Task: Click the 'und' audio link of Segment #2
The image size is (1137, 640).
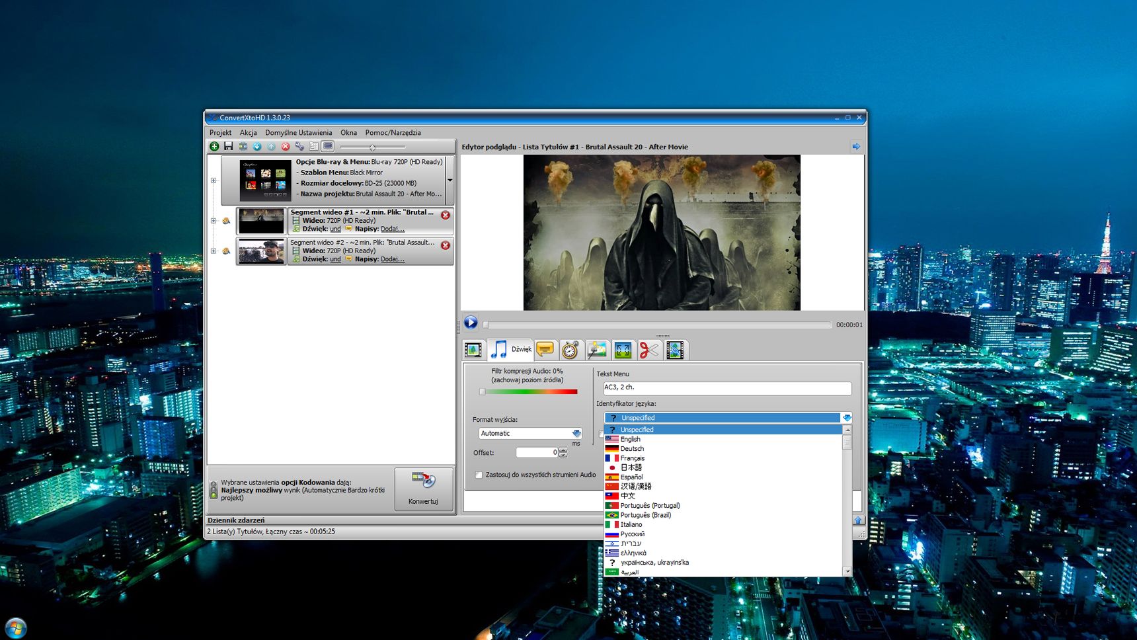Action: [x=335, y=259]
